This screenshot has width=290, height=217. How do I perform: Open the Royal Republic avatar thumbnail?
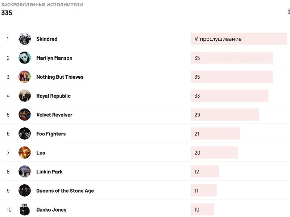click(x=25, y=96)
